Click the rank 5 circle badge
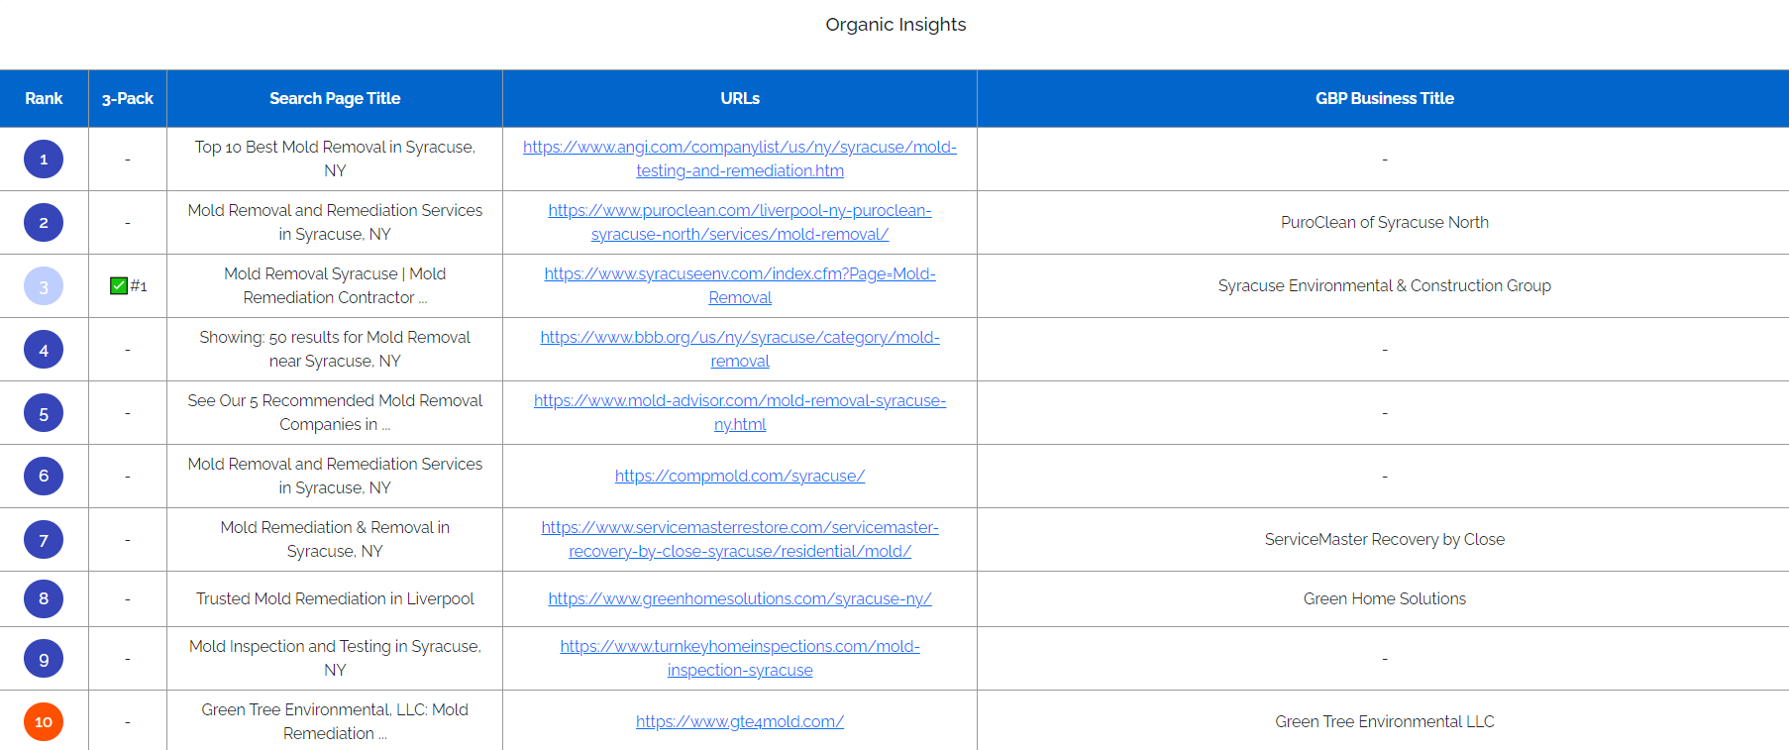Image resolution: width=1789 pixels, height=750 pixels. [44, 413]
